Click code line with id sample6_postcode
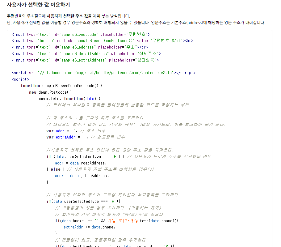Viewport: 281px width, 247px height. coord(81,34)
